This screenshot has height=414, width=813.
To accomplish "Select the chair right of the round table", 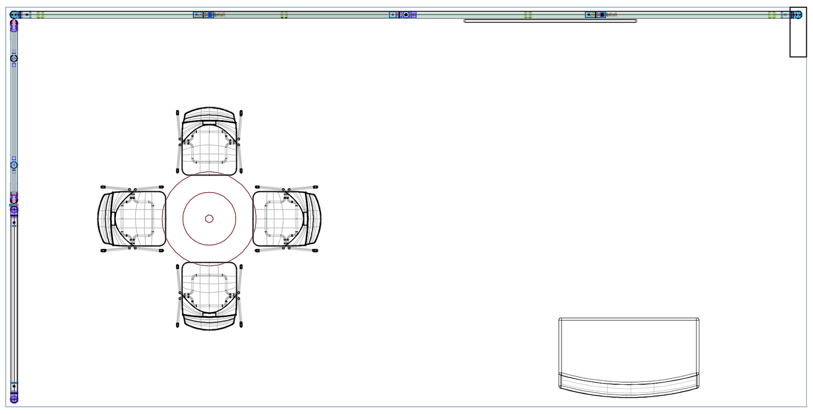I will (286, 219).
